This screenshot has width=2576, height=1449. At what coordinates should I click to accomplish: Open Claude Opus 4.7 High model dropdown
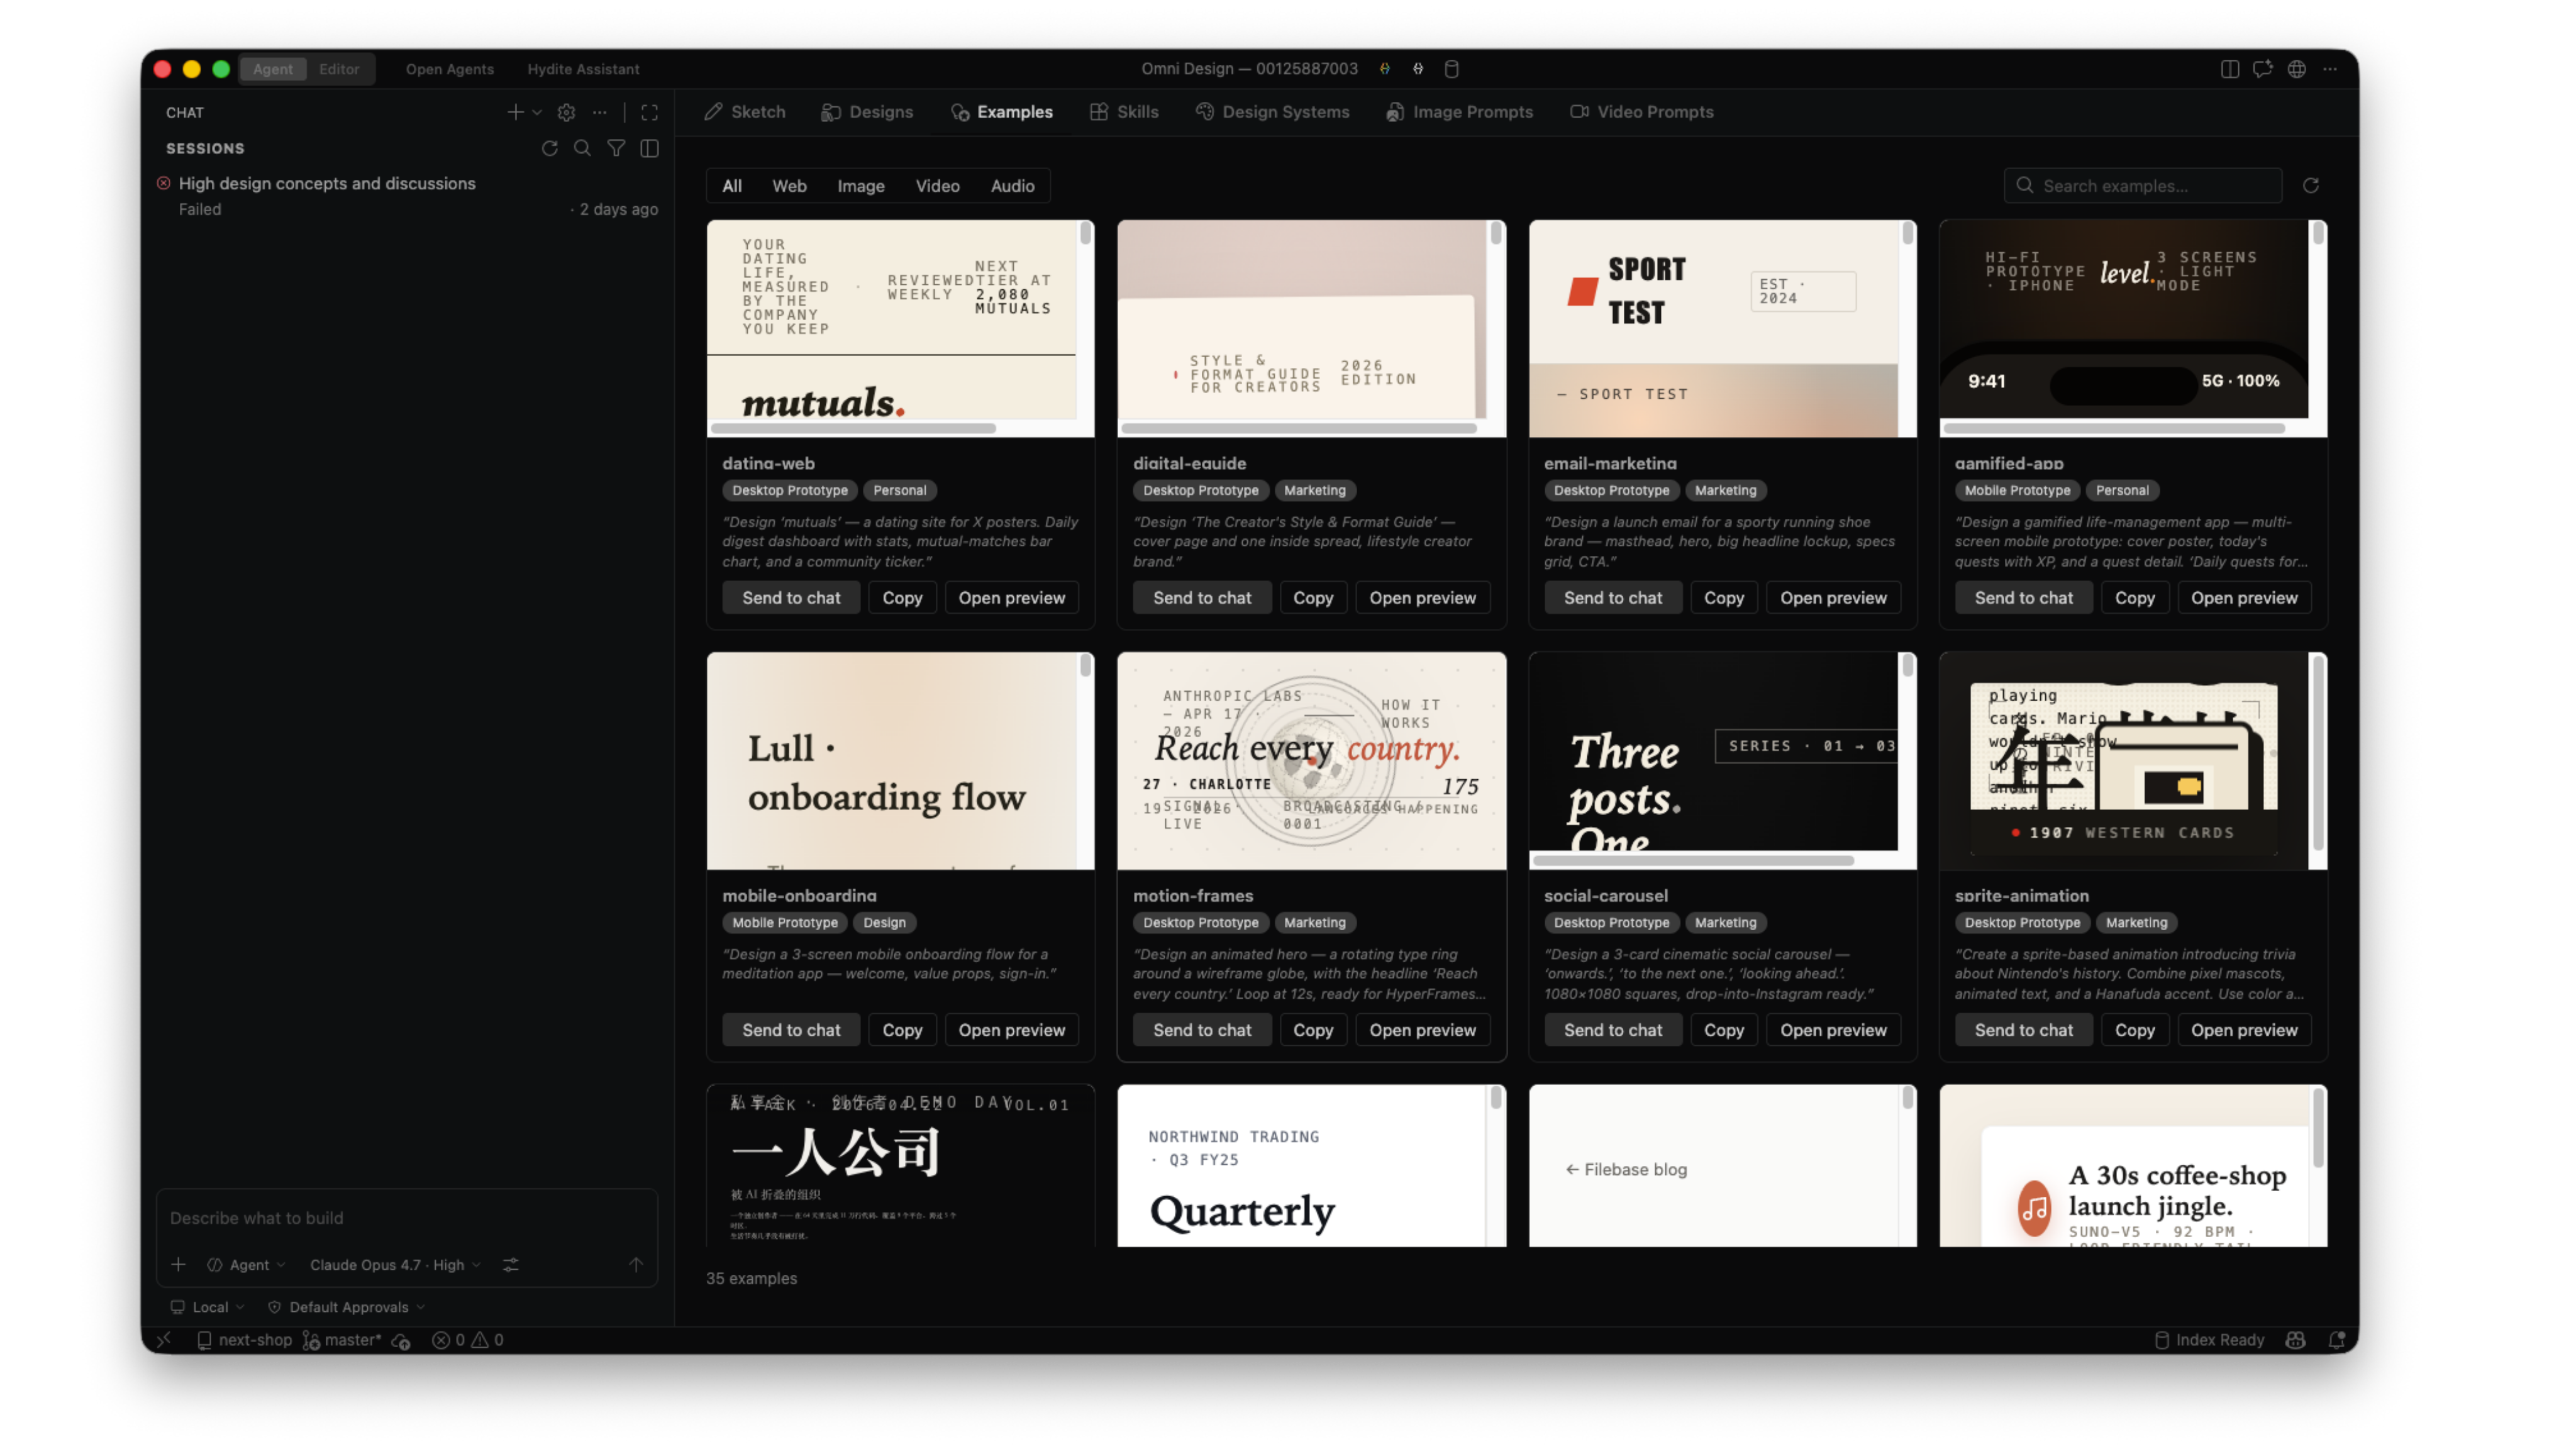(x=396, y=1264)
